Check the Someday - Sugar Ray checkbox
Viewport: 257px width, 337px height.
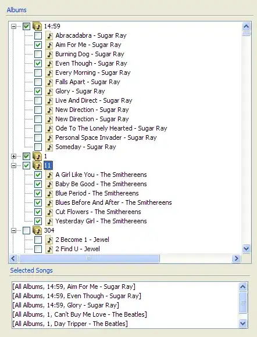[38, 147]
